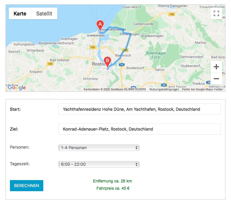Switch to Satellit map view

(44, 13)
